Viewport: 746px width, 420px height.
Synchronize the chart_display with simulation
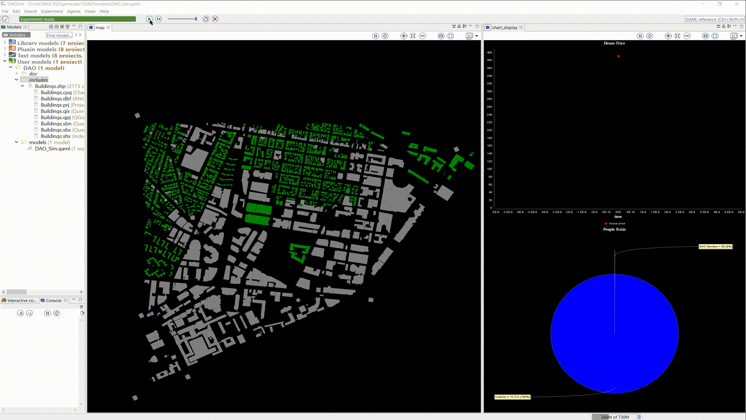pyautogui.click(x=650, y=36)
